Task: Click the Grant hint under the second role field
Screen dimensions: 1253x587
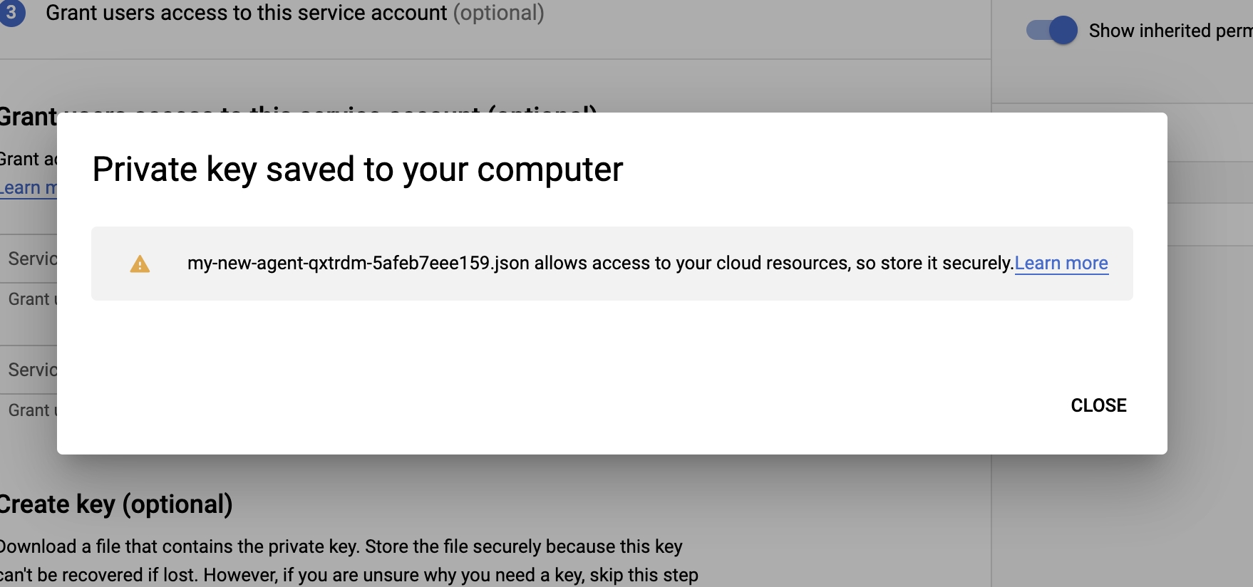Action: coord(31,410)
